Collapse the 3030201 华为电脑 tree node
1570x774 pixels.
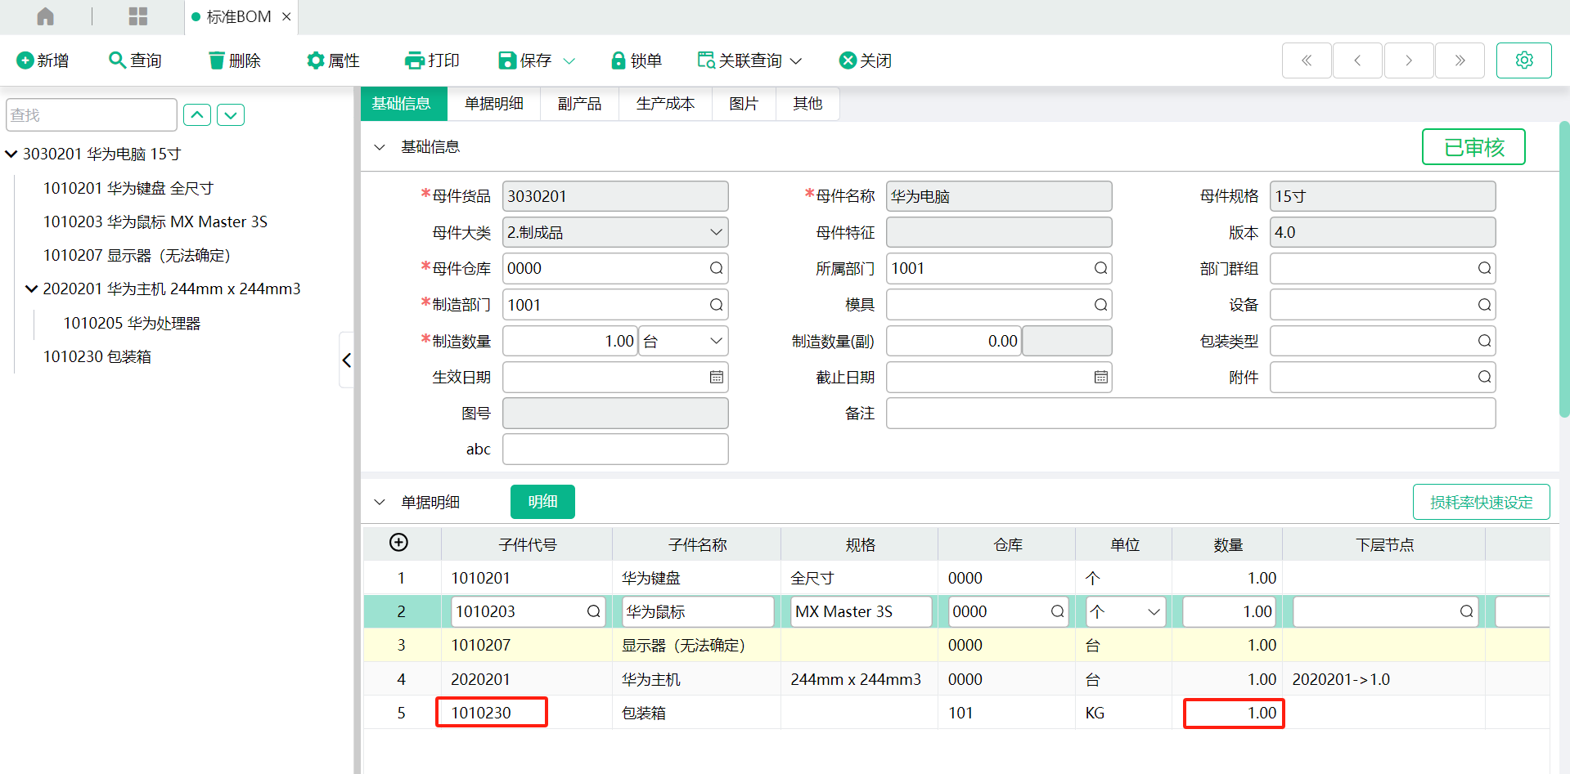11,154
